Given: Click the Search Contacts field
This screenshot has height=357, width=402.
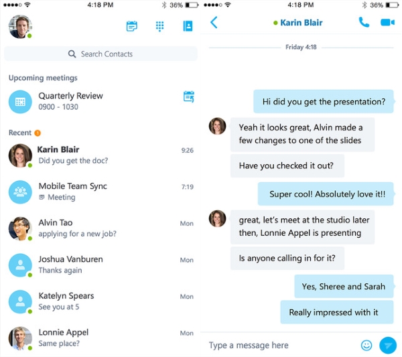Looking at the screenshot, I should click(x=100, y=54).
